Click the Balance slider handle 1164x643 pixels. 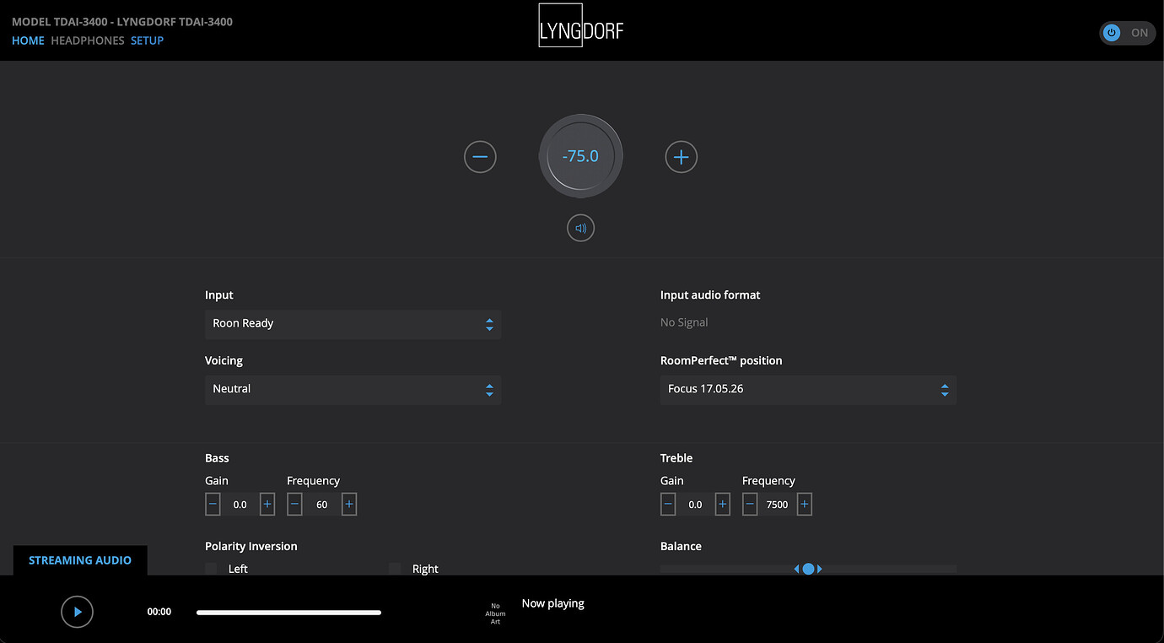(x=808, y=569)
